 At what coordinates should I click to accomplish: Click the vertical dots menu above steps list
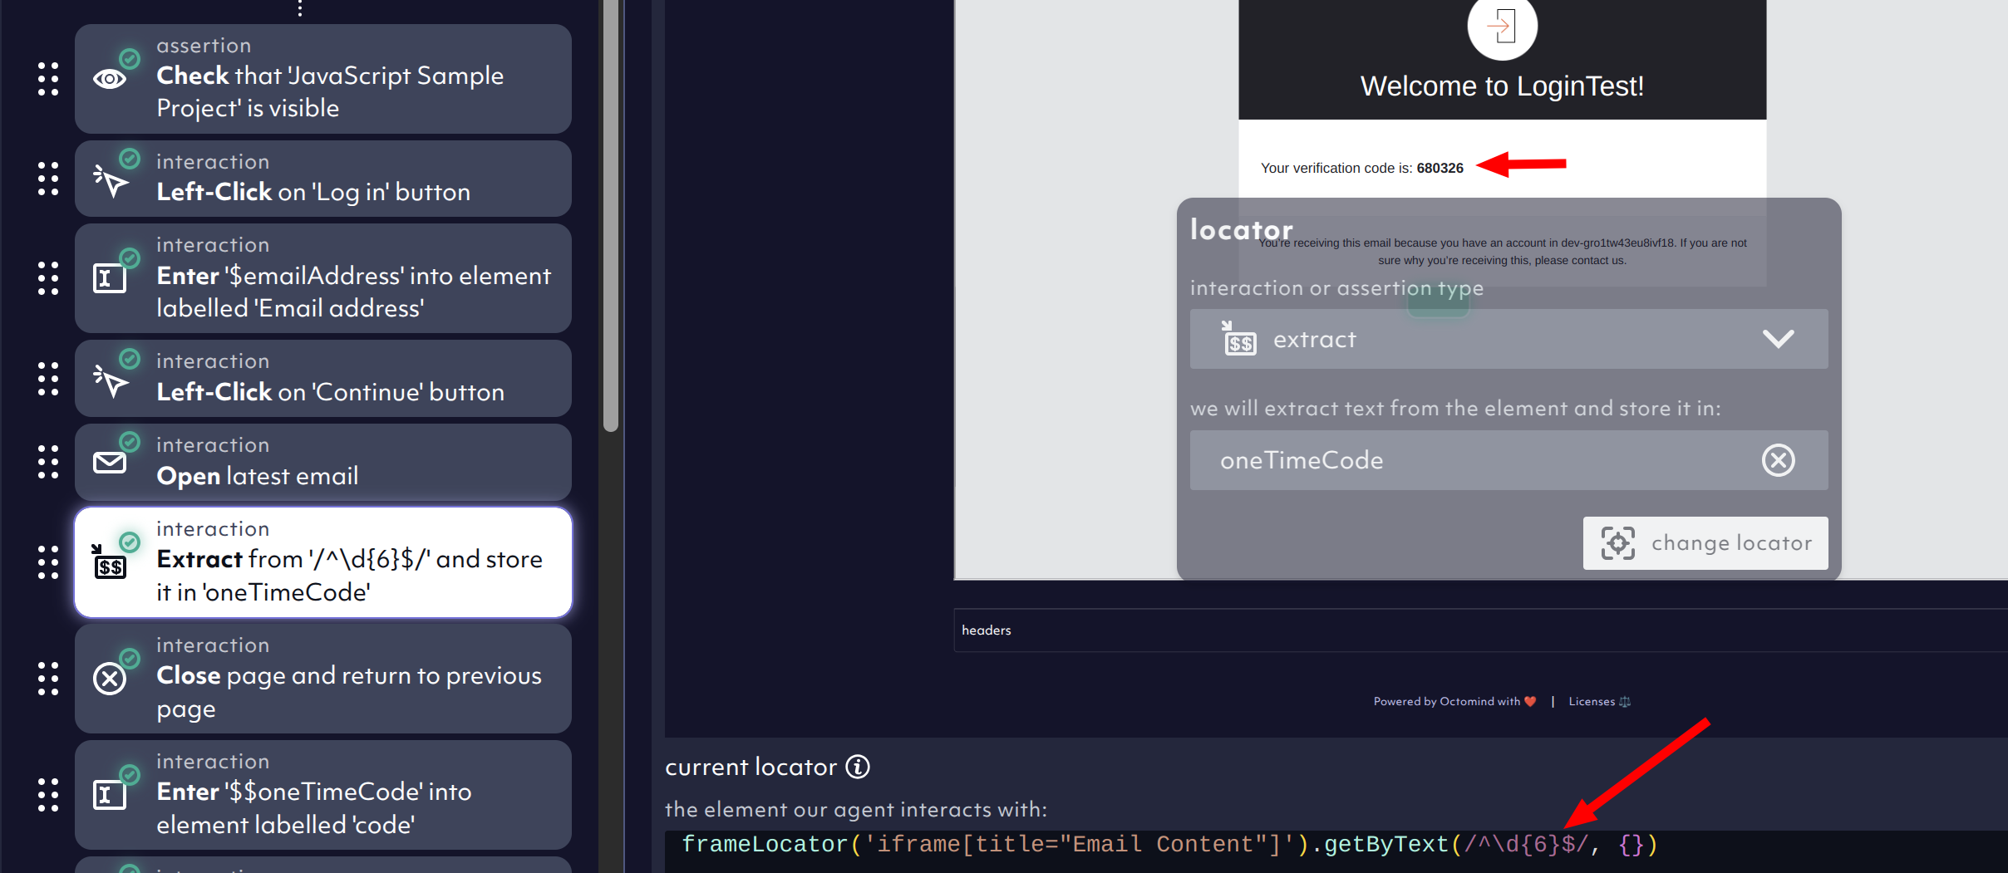tap(300, 8)
